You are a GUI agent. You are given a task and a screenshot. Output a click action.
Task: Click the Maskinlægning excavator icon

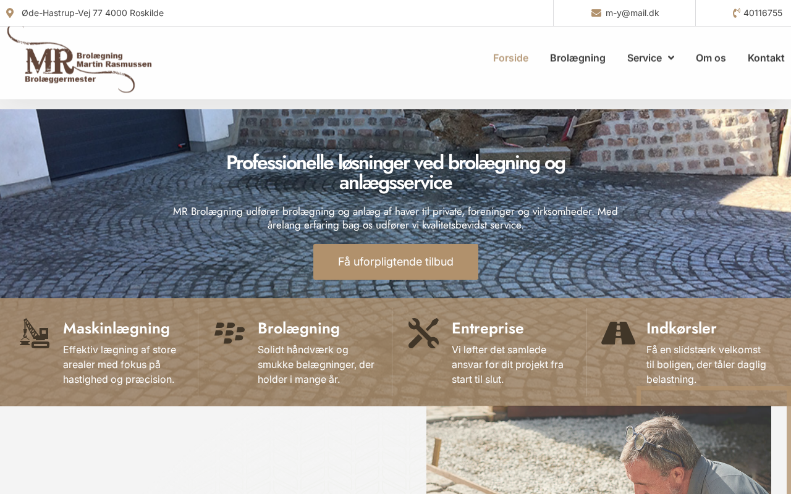coord(35,333)
